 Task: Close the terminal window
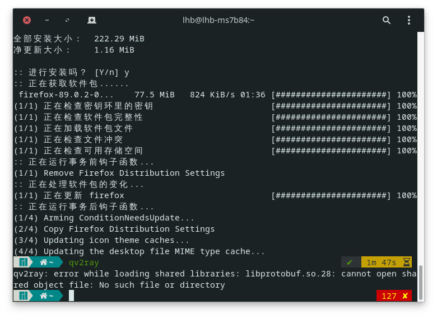[x=27, y=20]
